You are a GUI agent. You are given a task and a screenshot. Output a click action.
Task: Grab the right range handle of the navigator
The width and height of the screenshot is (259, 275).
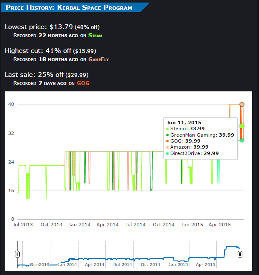click(x=240, y=254)
